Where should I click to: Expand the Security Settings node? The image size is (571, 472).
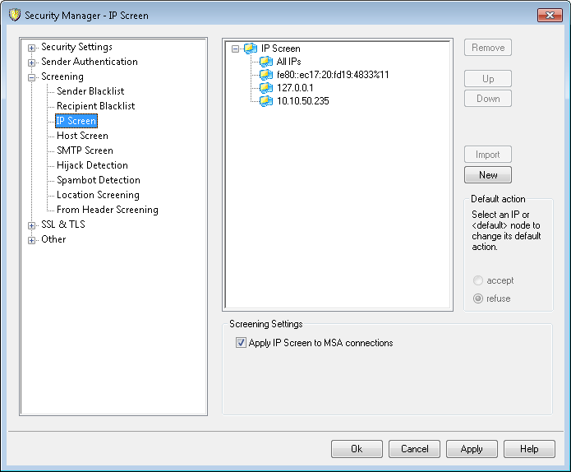pos(32,48)
